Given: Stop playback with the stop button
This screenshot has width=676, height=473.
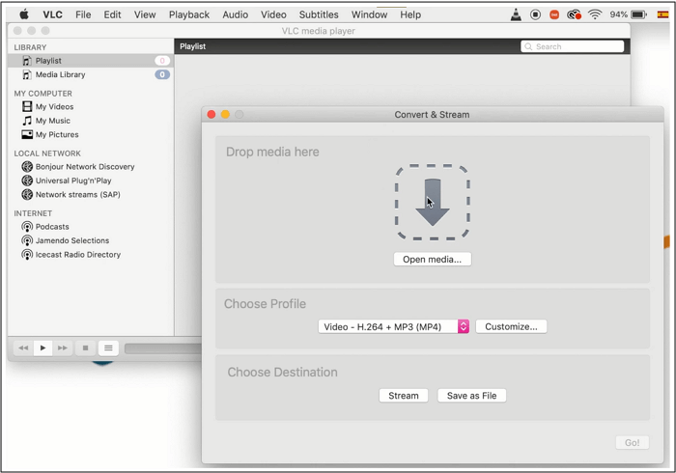Looking at the screenshot, I should click(x=85, y=348).
